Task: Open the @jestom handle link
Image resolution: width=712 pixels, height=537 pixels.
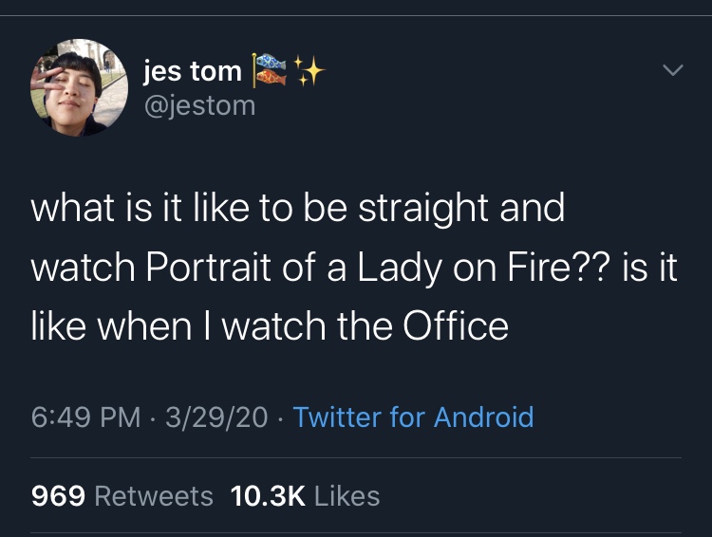Action: [x=198, y=104]
